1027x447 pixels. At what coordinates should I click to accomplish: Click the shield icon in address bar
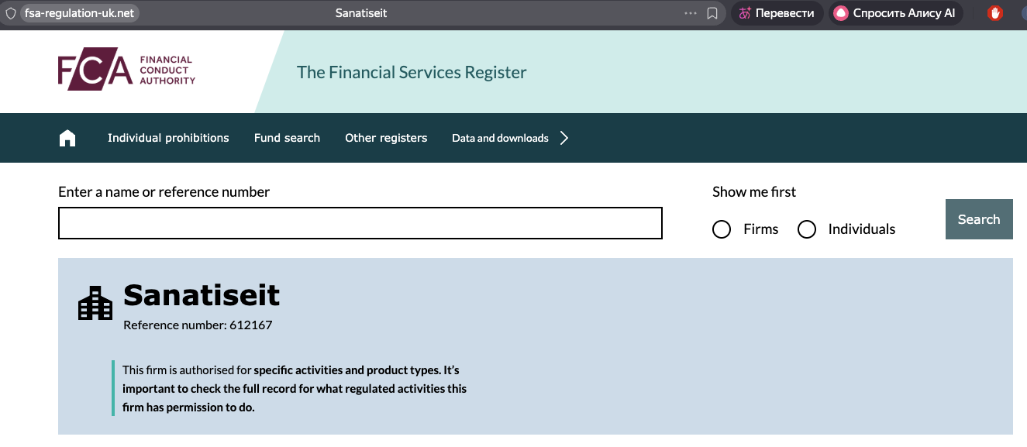pyautogui.click(x=10, y=13)
